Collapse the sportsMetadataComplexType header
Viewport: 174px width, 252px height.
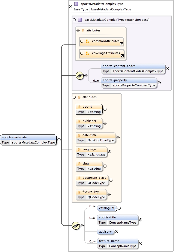click(71, 6)
